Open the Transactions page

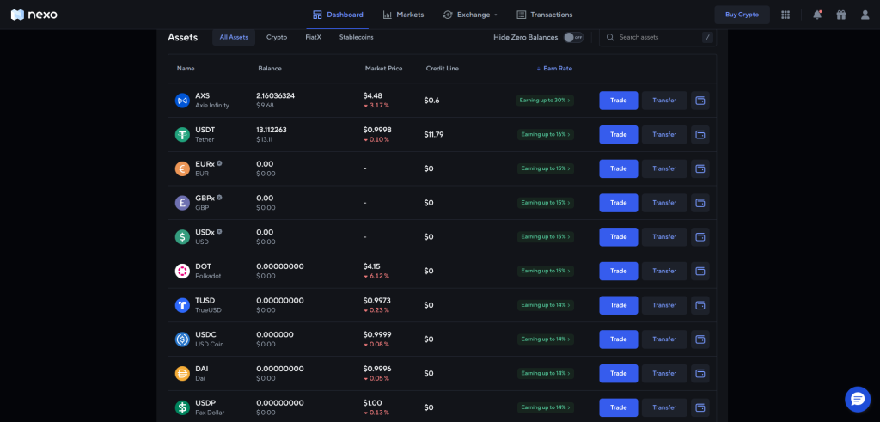click(545, 15)
